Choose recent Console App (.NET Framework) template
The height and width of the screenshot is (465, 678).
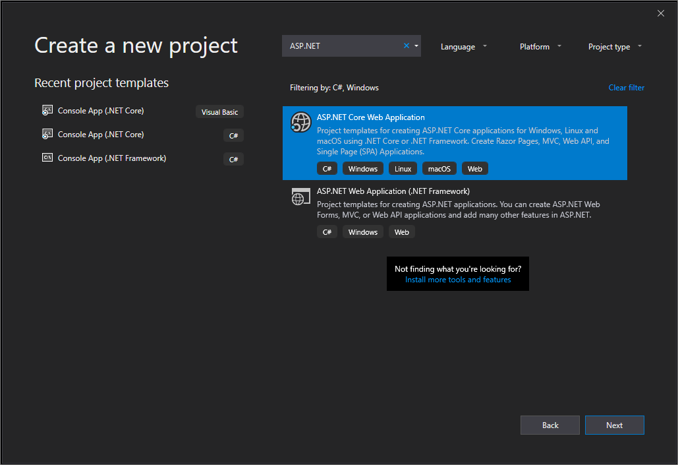[112, 158]
